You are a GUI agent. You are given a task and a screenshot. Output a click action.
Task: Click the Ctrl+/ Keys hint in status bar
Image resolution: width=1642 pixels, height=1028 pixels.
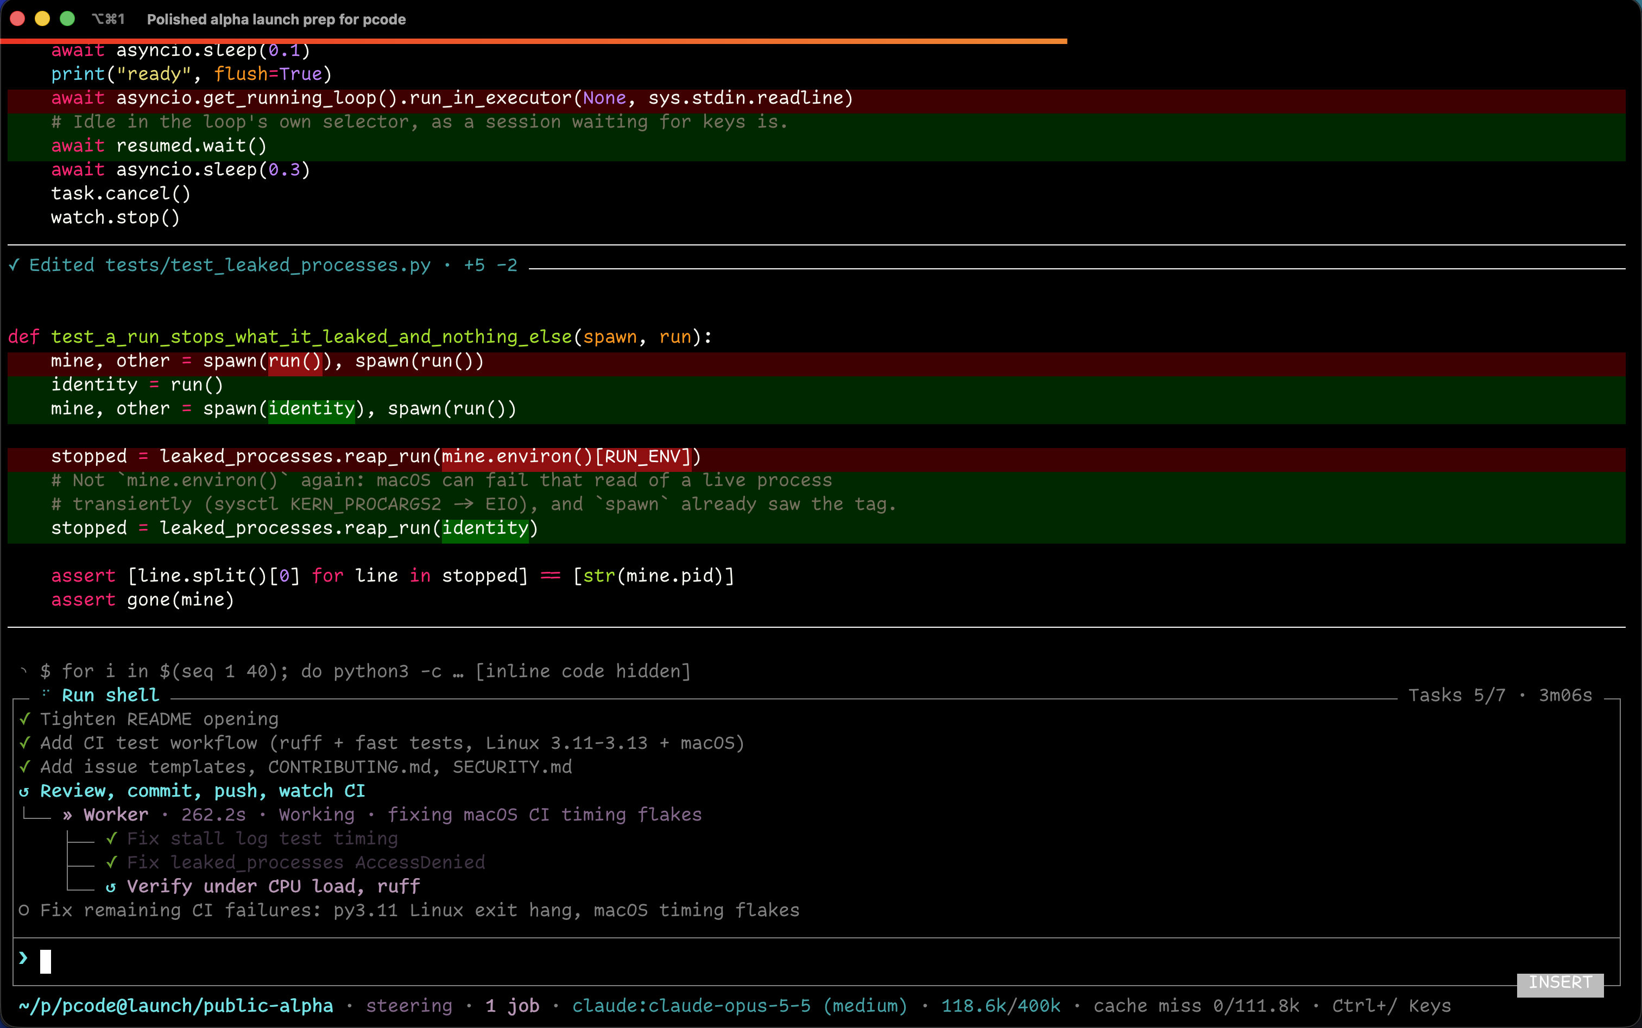pos(1391,1006)
